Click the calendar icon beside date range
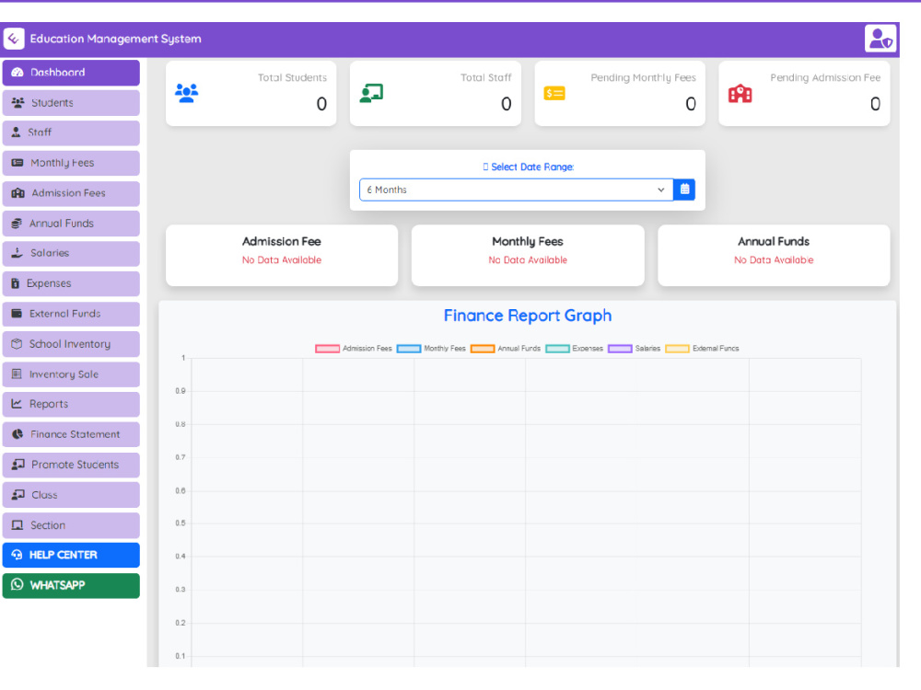The width and height of the screenshot is (921, 690). point(684,190)
